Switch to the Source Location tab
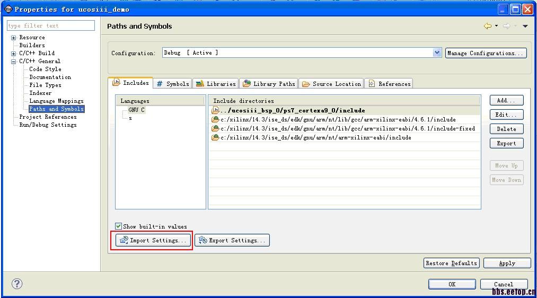Screen dimensions: 537x298 (331, 84)
